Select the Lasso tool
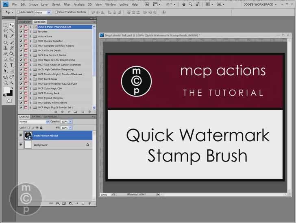 pos(5,31)
